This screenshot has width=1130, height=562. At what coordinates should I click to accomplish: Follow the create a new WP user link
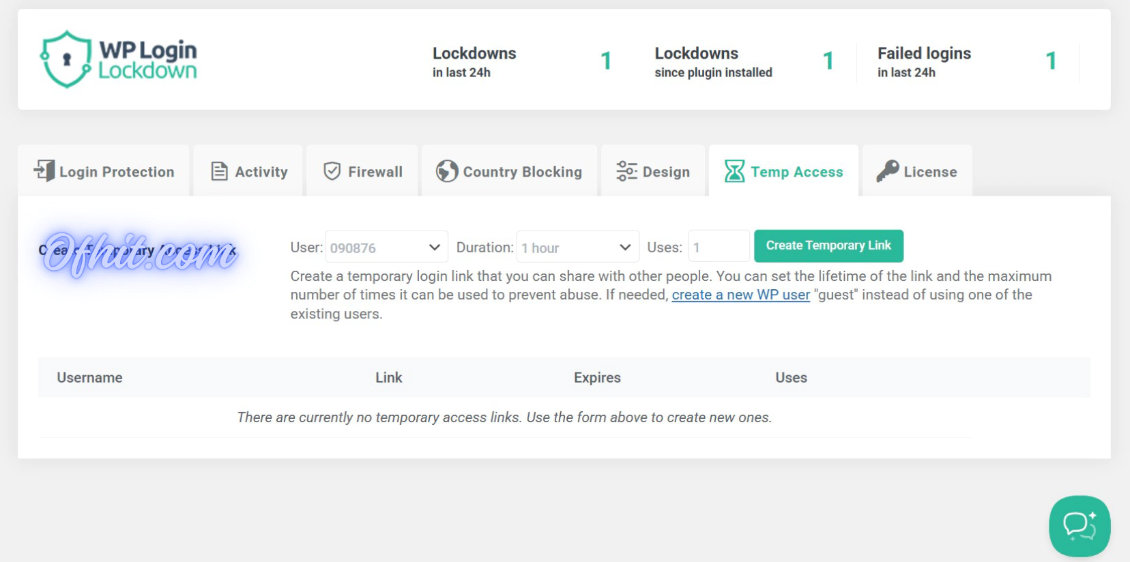[740, 295]
